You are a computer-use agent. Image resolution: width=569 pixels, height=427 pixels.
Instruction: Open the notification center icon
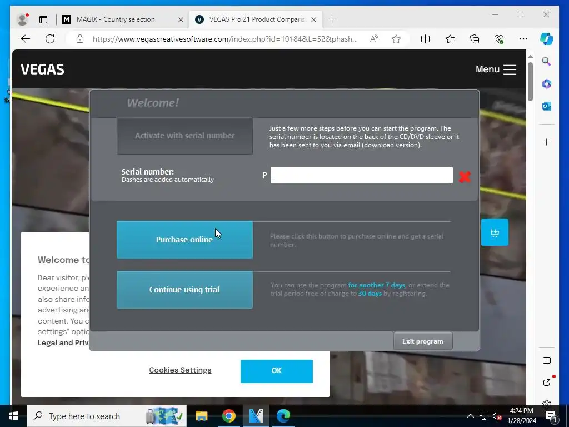[x=551, y=416]
